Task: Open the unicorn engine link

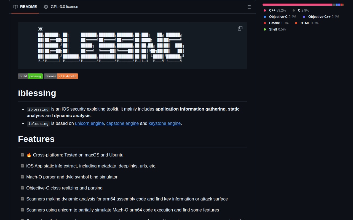Action: (x=89, y=123)
